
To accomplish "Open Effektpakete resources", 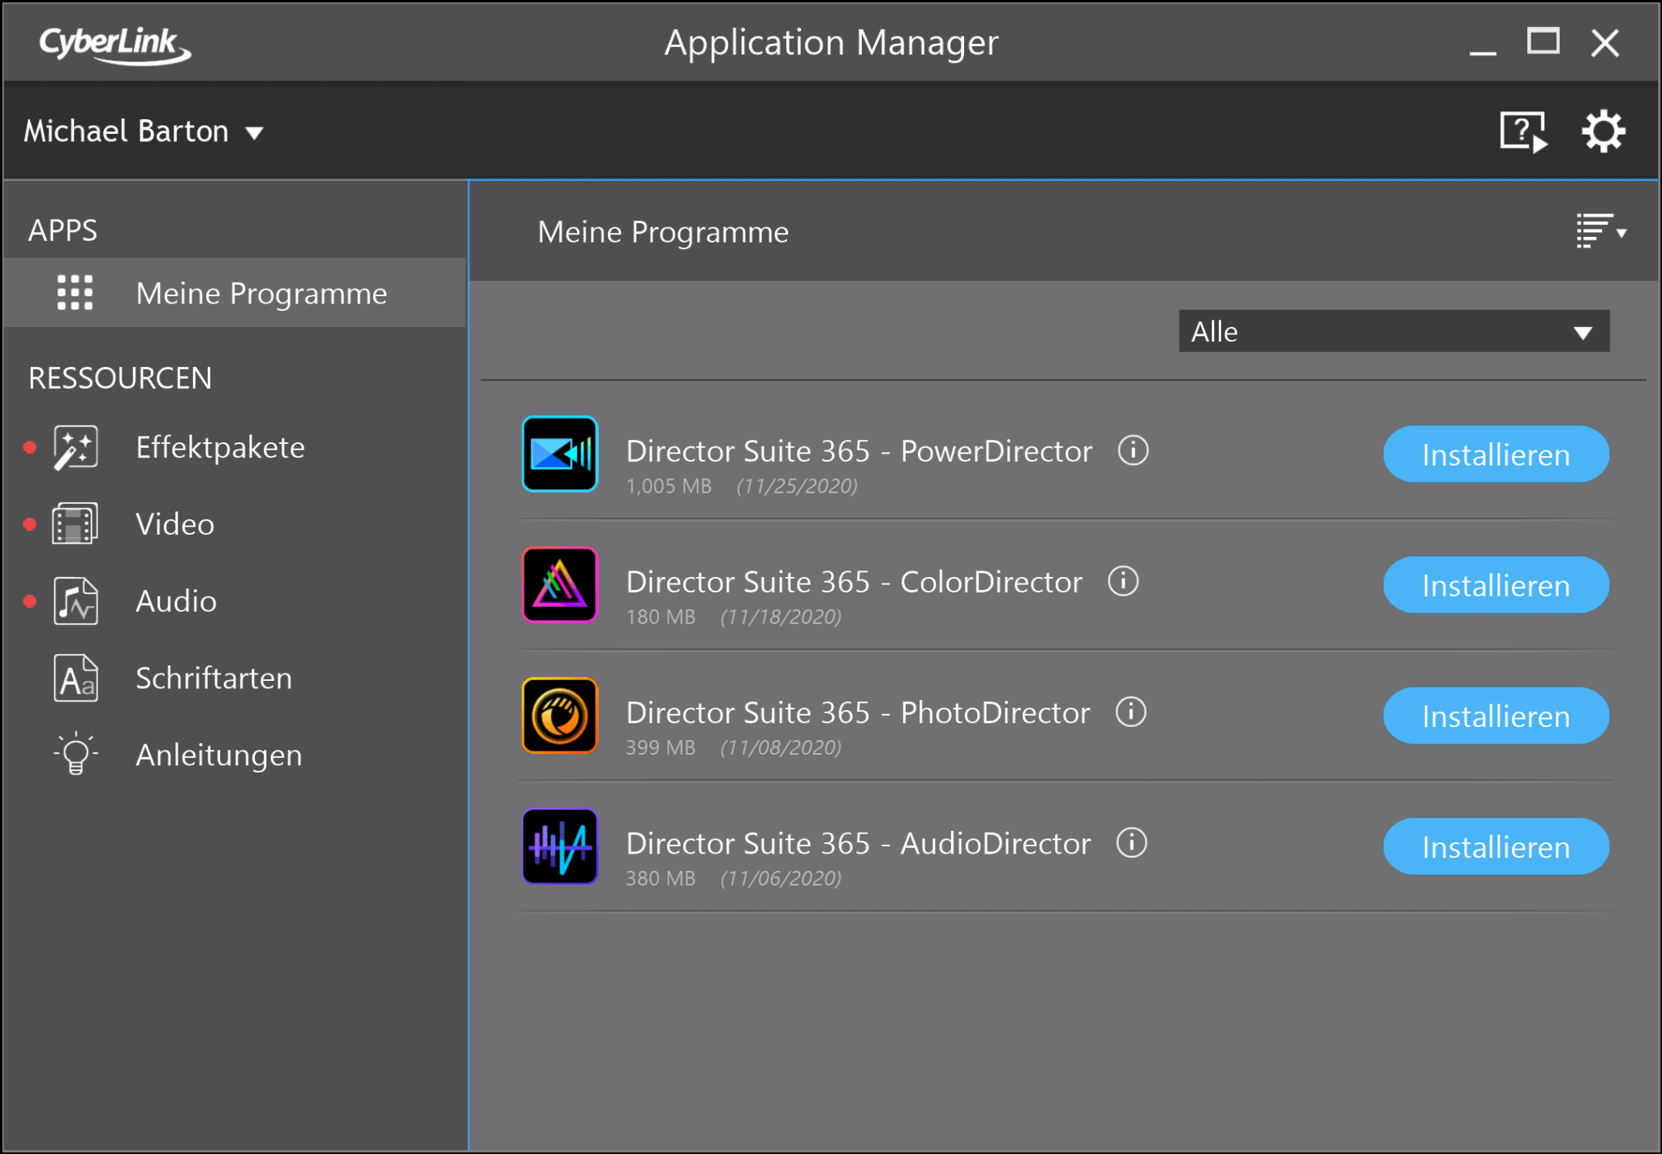I will [220, 447].
